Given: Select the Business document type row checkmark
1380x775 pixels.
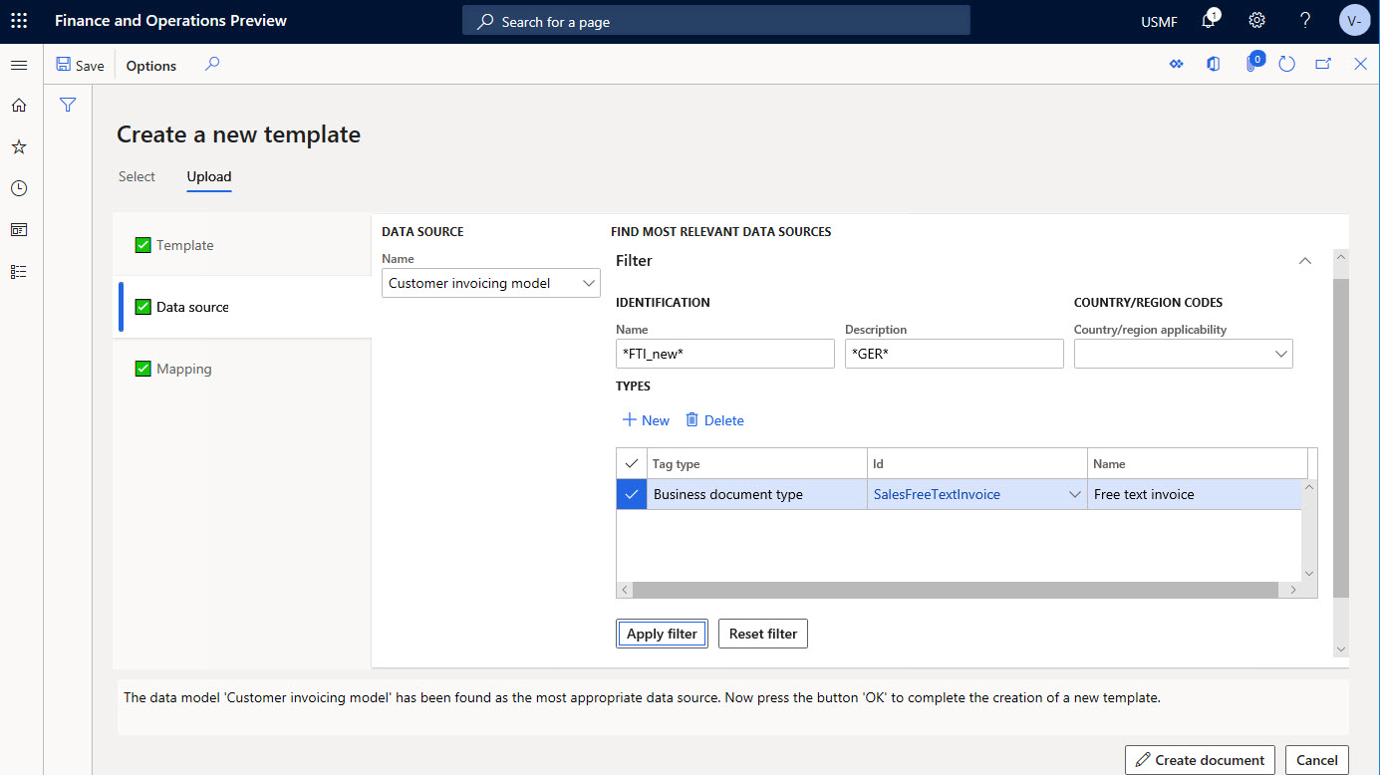Looking at the screenshot, I should coord(631,493).
